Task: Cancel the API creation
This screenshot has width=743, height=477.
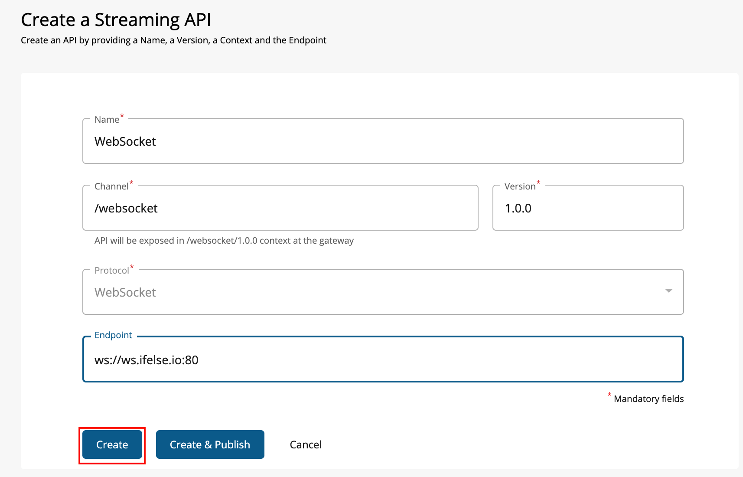Action: coord(306,444)
